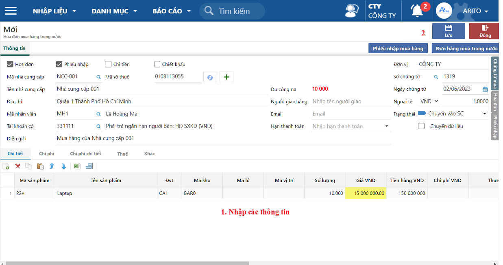Click the Phiếu nhập mua hàng button
The image size is (503, 265).
398,48
